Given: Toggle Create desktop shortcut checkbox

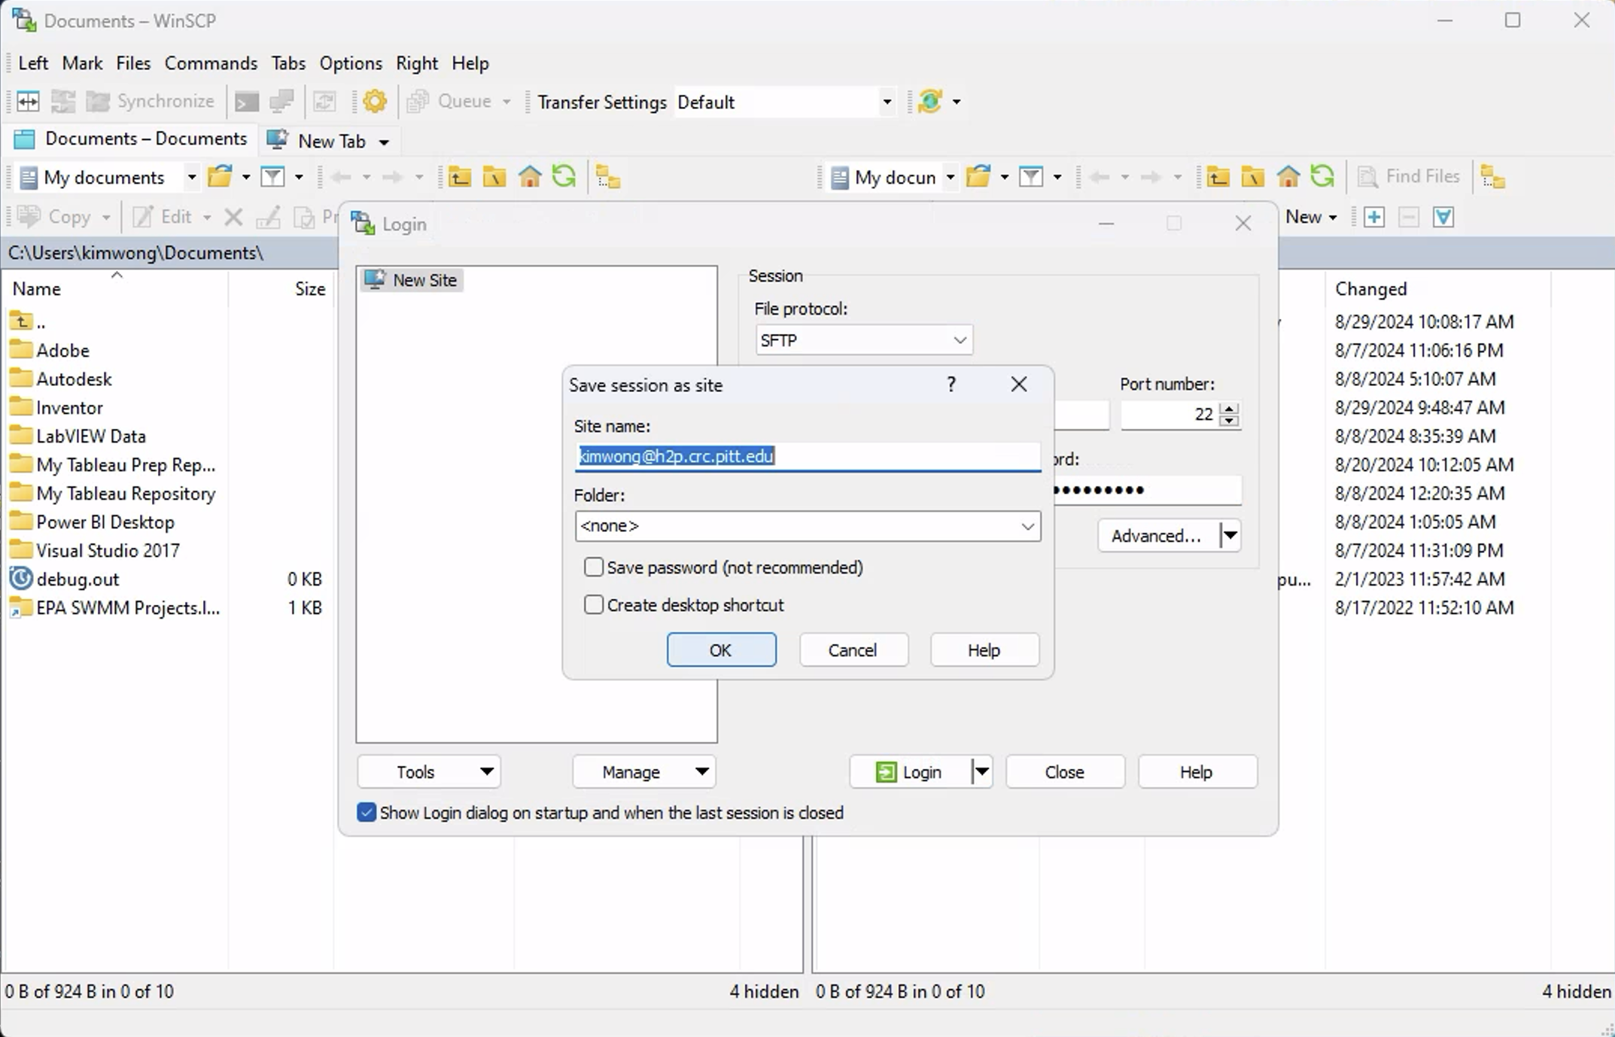Looking at the screenshot, I should (x=593, y=604).
